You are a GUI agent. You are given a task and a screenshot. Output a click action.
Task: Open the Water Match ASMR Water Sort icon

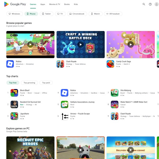click(x=114, y=104)
